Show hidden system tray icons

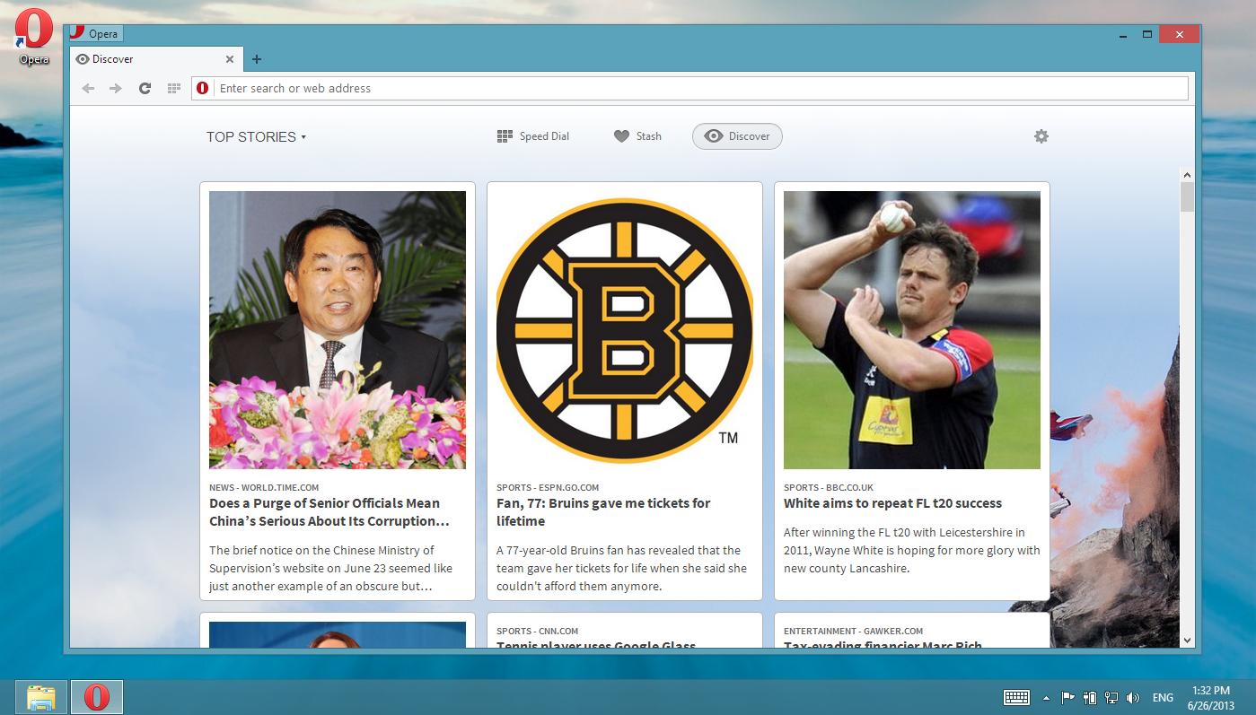tap(1046, 698)
